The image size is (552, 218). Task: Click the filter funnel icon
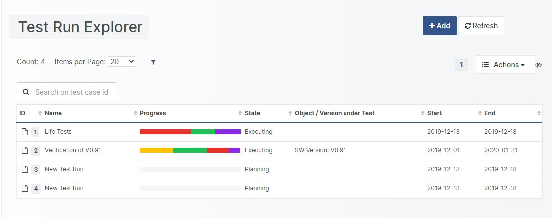(x=153, y=62)
